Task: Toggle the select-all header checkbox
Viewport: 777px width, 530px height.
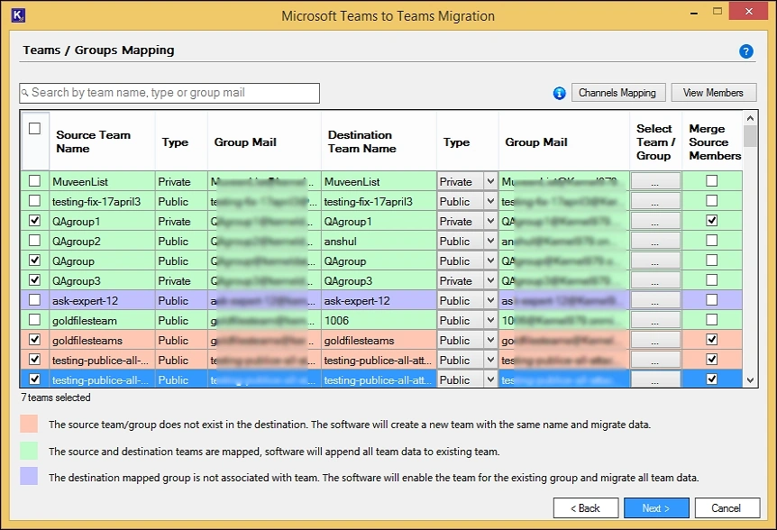Action: point(34,129)
